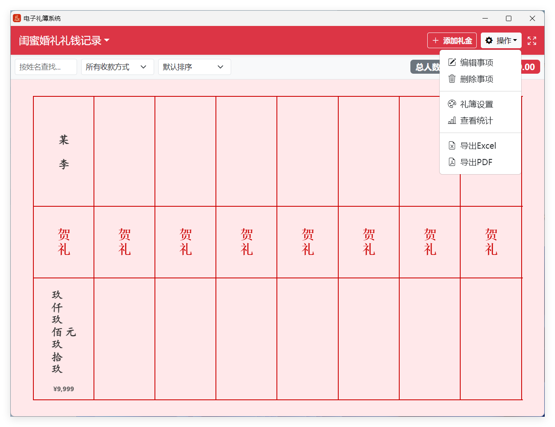Click the bar chart icon beside 查看统计
Viewport: 555px width, 427px height.
point(452,120)
